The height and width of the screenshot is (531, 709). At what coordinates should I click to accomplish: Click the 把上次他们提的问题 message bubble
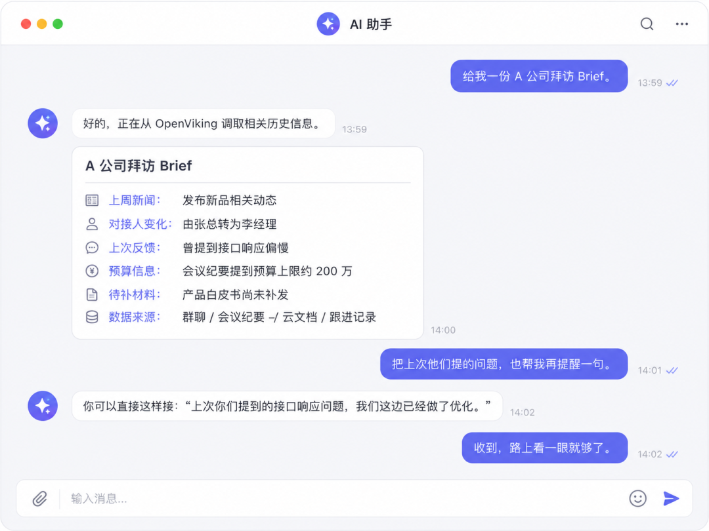click(x=504, y=364)
